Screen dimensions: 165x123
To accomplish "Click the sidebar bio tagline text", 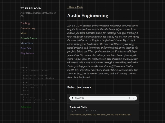I will point(38,15).
